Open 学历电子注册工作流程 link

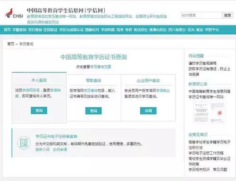pyautogui.click(x=206, y=153)
